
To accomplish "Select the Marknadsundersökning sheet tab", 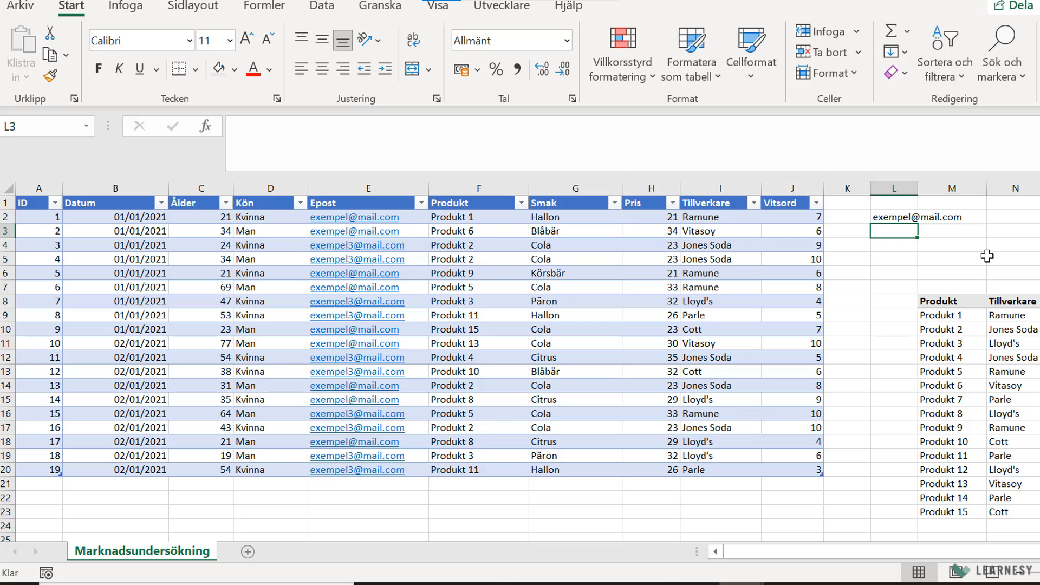I will [x=142, y=551].
